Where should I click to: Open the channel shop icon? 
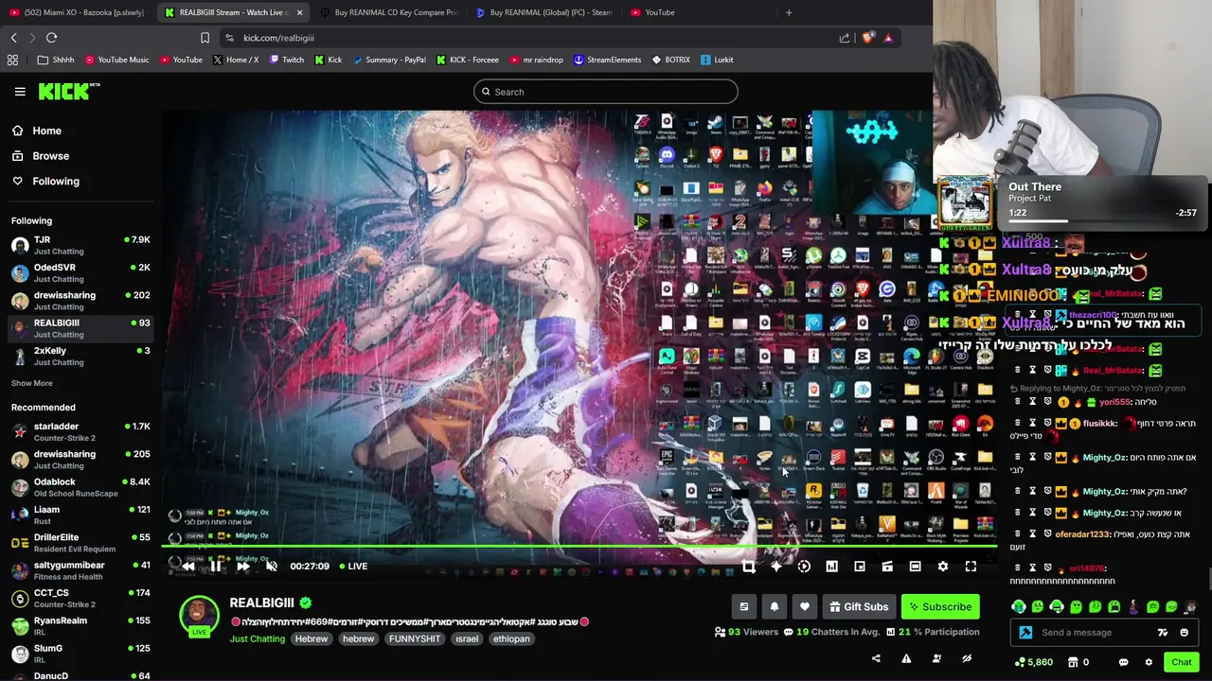coord(1074,662)
